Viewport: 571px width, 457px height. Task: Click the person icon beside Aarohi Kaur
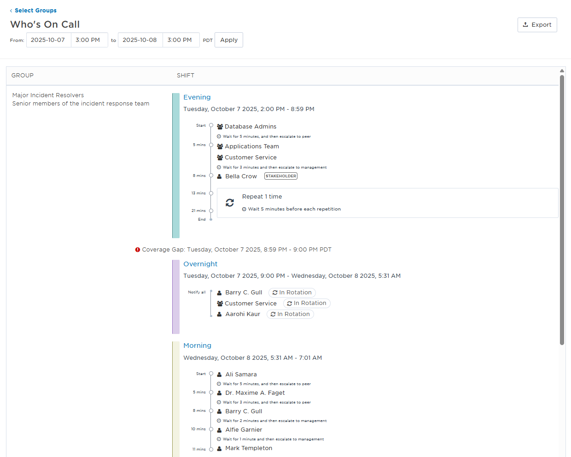(x=220, y=314)
